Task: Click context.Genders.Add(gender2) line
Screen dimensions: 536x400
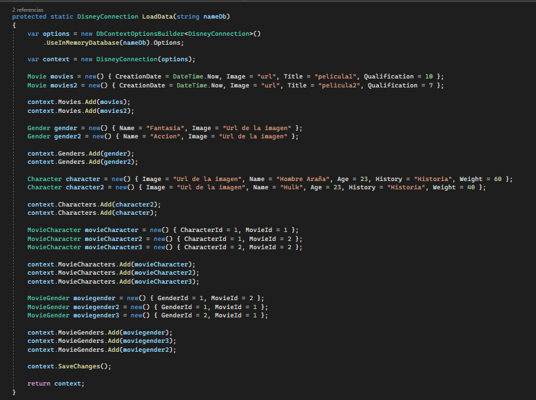Action: 83,162
